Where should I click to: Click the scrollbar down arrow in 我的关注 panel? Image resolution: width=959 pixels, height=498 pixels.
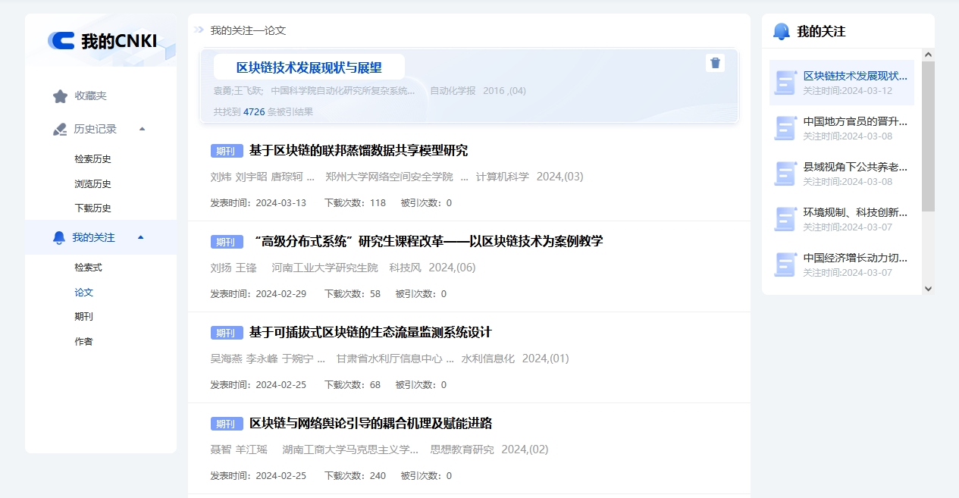point(928,289)
